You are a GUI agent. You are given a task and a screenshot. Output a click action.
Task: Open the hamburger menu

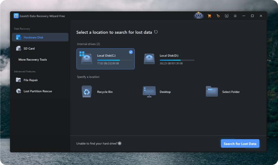(235, 16)
